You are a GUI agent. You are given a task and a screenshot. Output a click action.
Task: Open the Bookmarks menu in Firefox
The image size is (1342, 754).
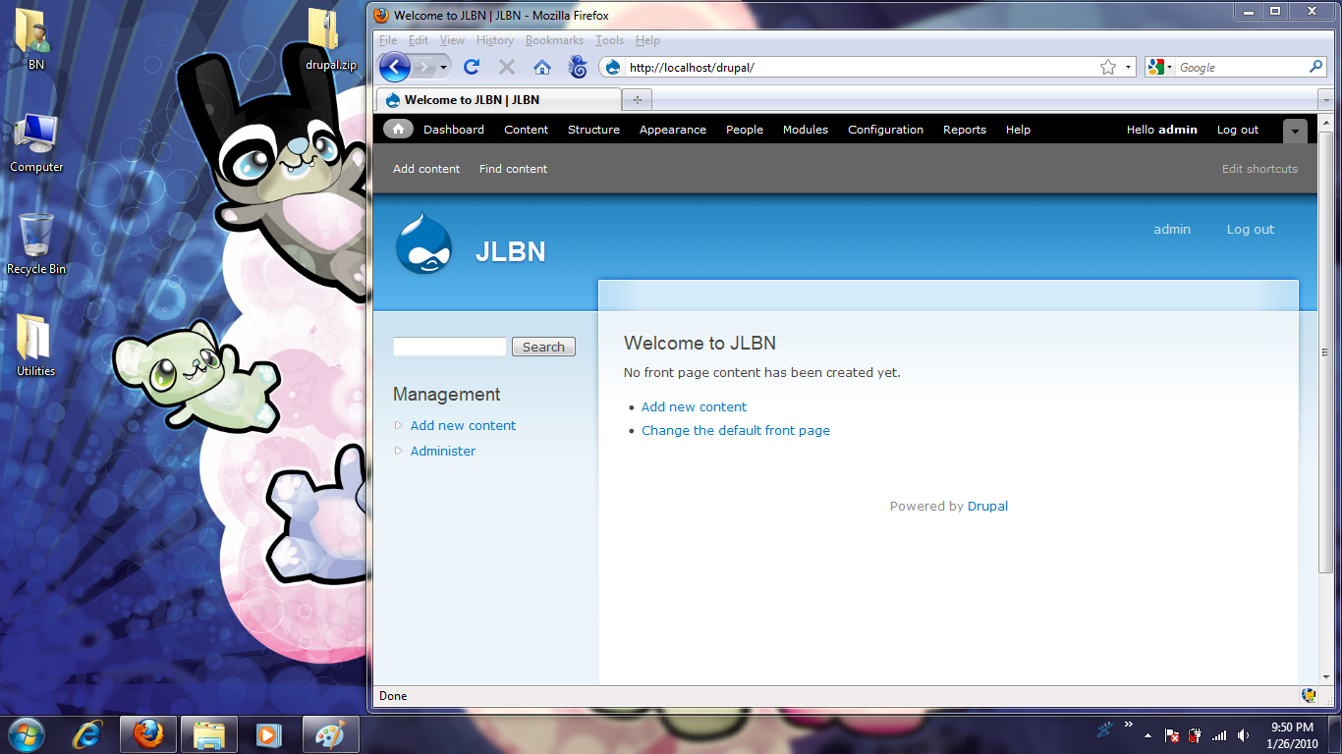pos(554,40)
